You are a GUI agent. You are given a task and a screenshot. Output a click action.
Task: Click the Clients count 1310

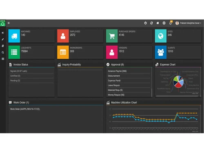click(170, 51)
